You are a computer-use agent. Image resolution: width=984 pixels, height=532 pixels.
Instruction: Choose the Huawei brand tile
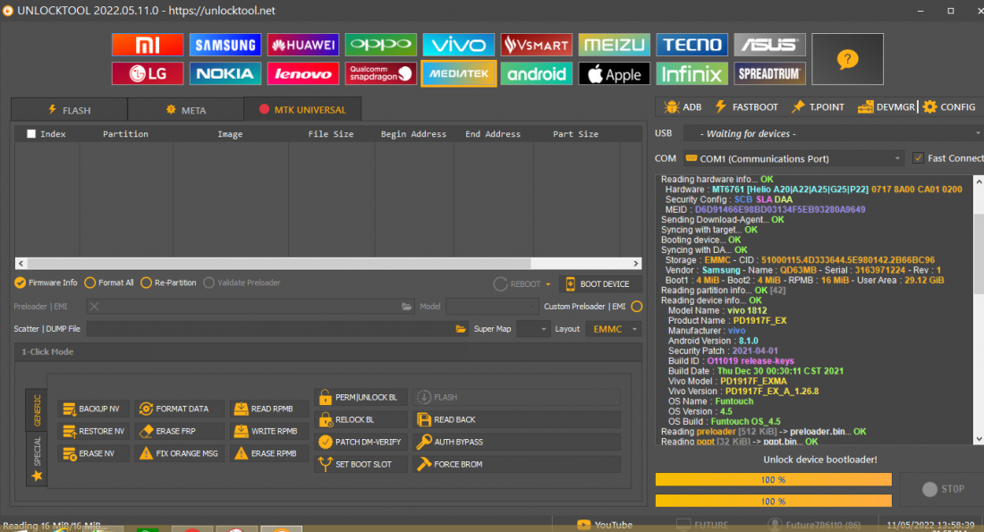tap(303, 45)
